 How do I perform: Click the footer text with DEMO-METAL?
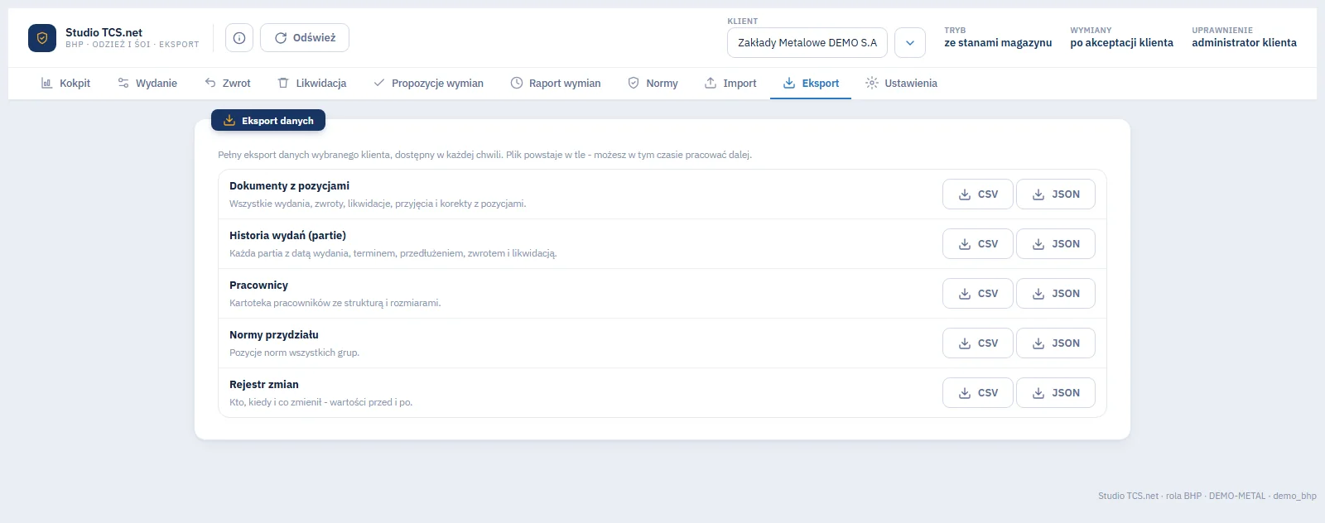point(1207,497)
